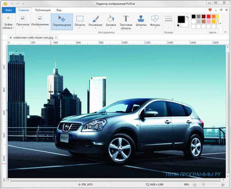Click the zoom out minus button

click(195, 185)
